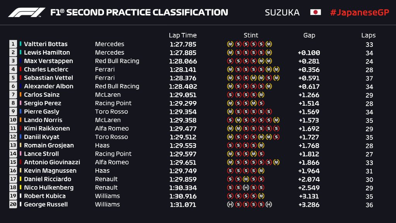Click the medium tyre icon in Magnussen's stint
This screenshot has height=223, width=396.
(x=261, y=171)
